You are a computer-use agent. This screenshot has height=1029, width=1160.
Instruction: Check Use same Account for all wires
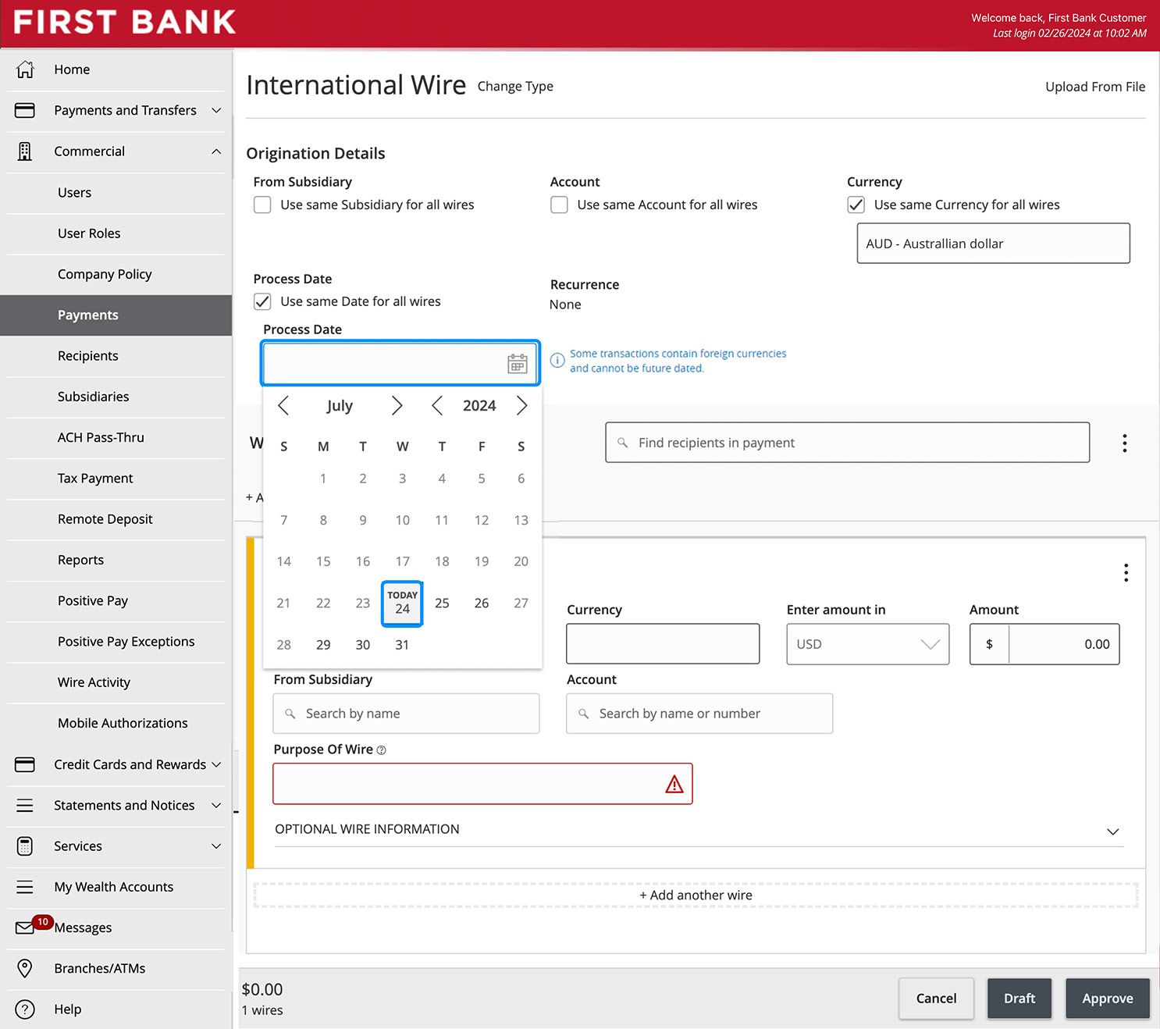559,205
